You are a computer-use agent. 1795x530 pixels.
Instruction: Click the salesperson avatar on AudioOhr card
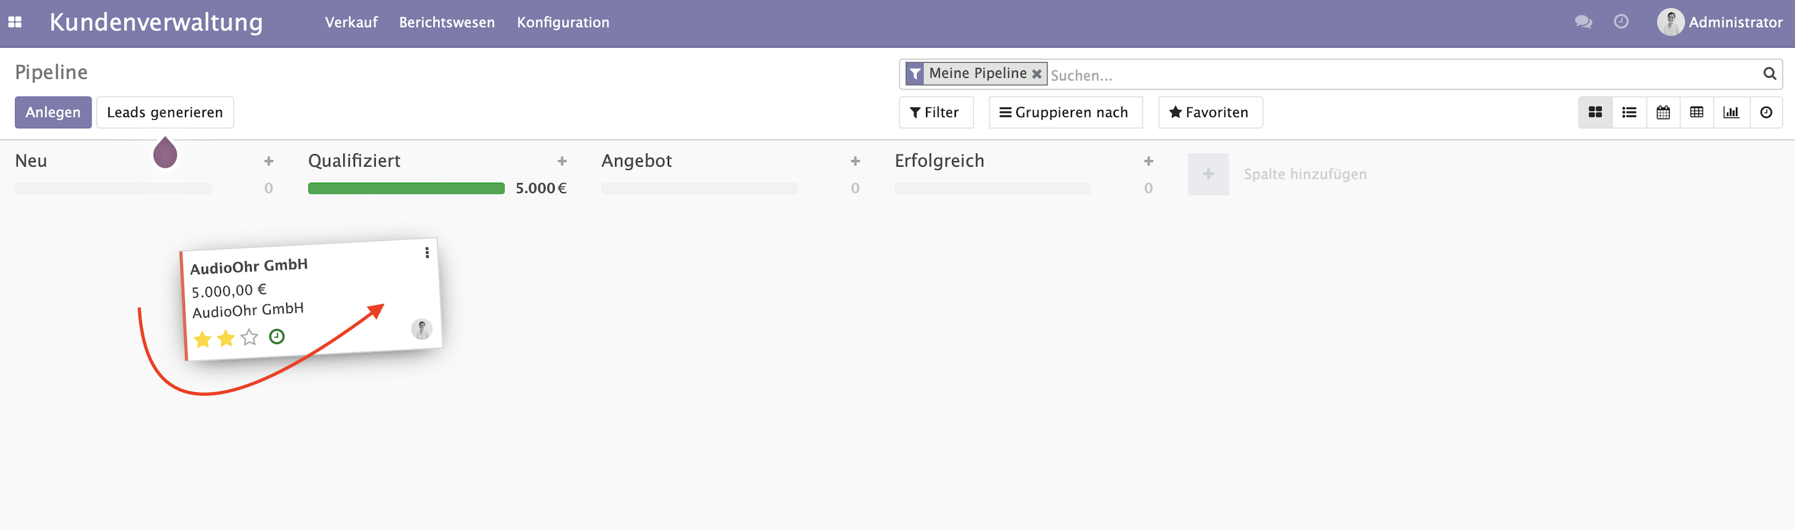pyautogui.click(x=422, y=329)
